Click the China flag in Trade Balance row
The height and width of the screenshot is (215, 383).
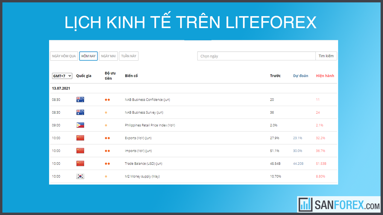click(x=80, y=164)
